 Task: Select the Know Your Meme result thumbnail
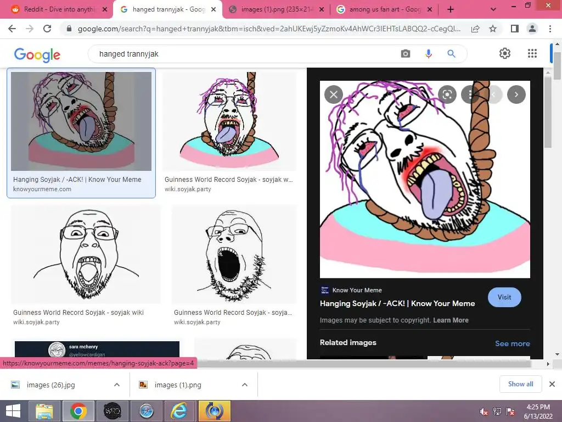[x=81, y=121]
